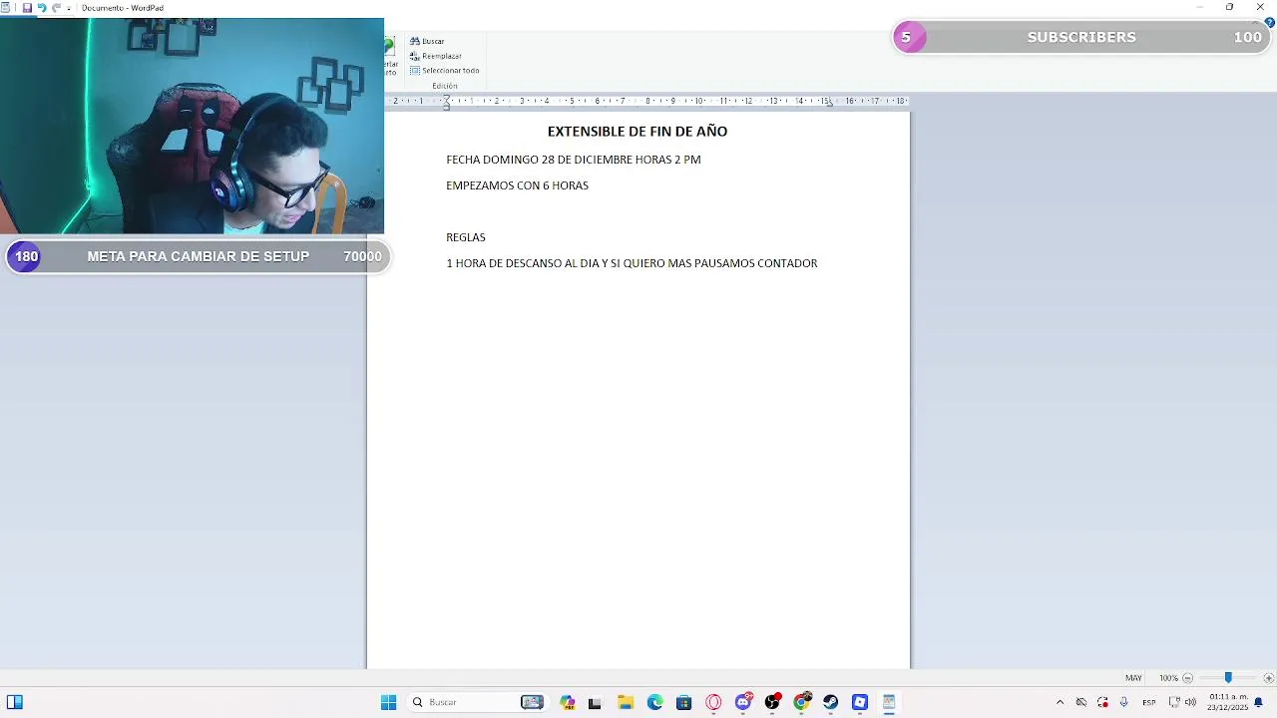The image size is (1277, 718).
Task: Open Task View on the taskbar
Action: point(595,702)
